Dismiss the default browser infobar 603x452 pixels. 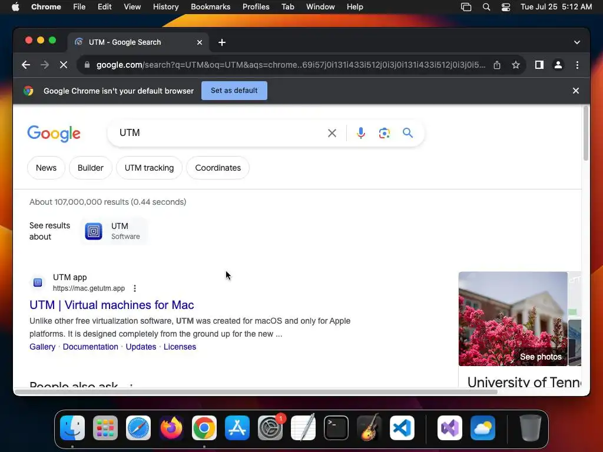coord(576,91)
